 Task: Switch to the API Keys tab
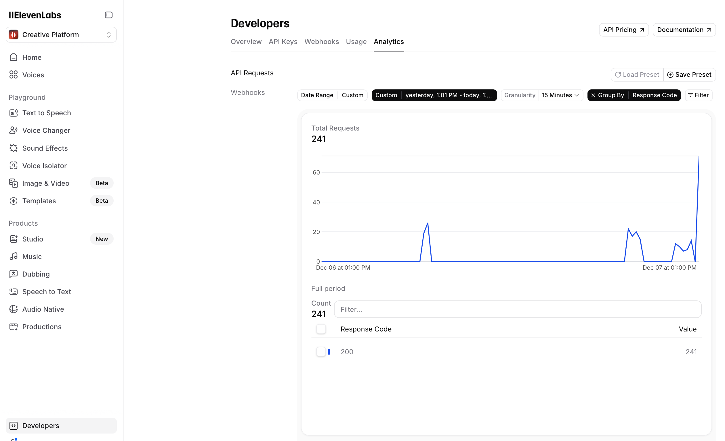[x=283, y=42]
